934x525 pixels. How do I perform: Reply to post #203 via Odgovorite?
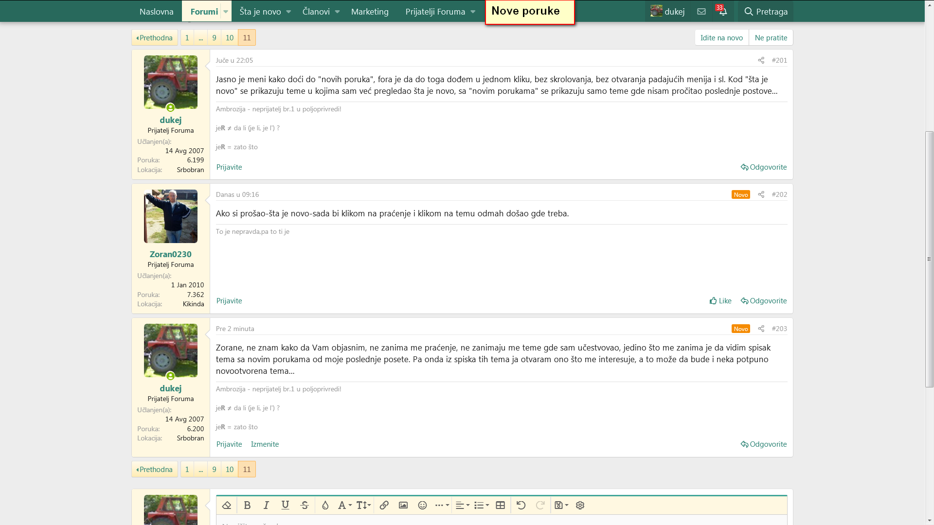(764, 444)
